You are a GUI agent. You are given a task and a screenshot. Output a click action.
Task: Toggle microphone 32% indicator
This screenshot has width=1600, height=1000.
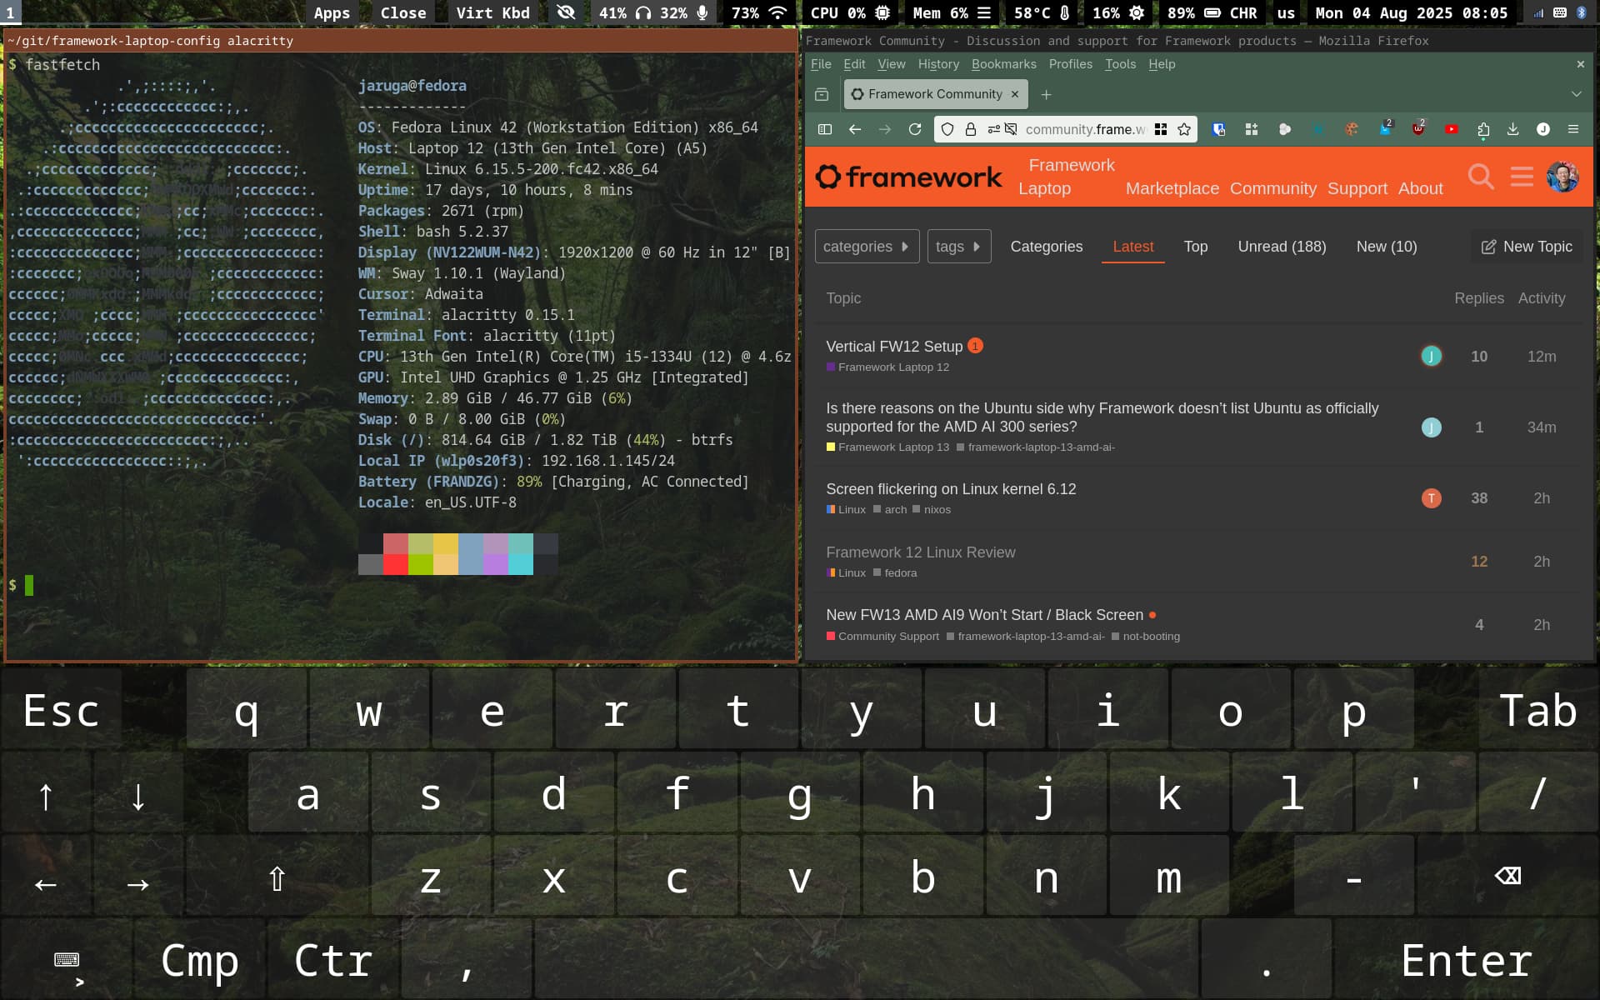click(683, 12)
